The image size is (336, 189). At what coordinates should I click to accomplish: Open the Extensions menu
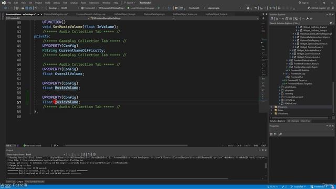[94, 3]
